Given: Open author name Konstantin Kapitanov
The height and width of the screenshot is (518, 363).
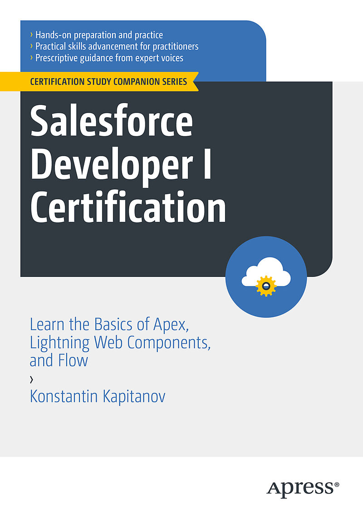Looking at the screenshot, I should pyautogui.click(x=98, y=396).
